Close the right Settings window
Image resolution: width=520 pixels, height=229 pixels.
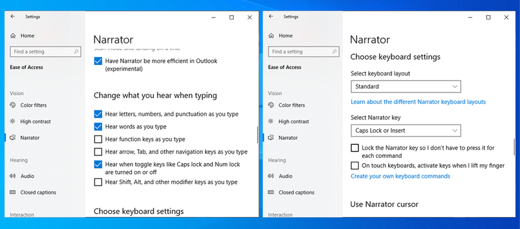pyautogui.click(x=506, y=18)
